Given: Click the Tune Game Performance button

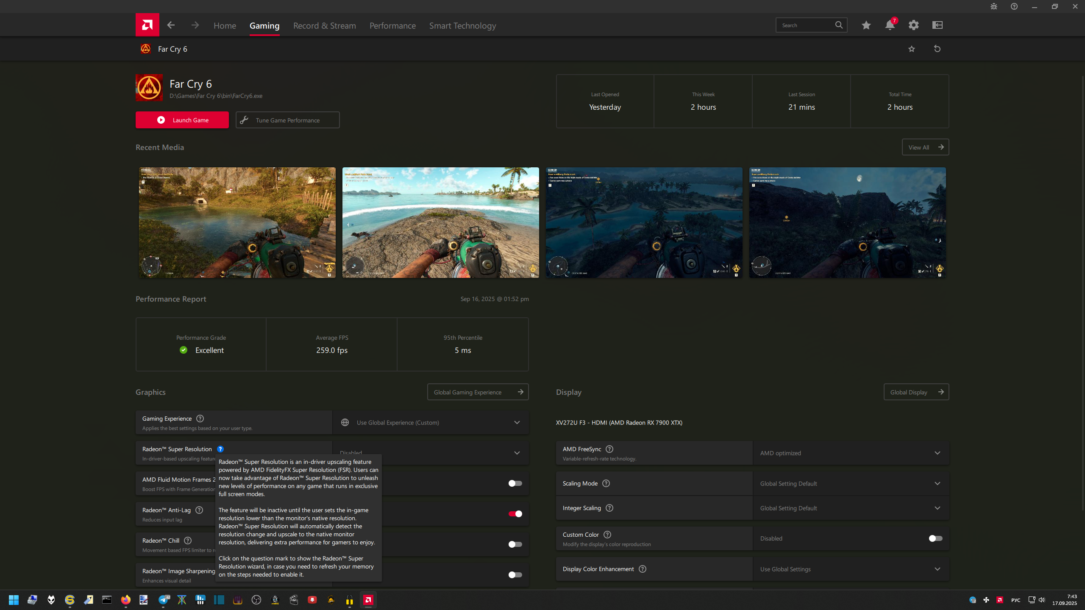Looking at the screenshot, I should (287, 120).
